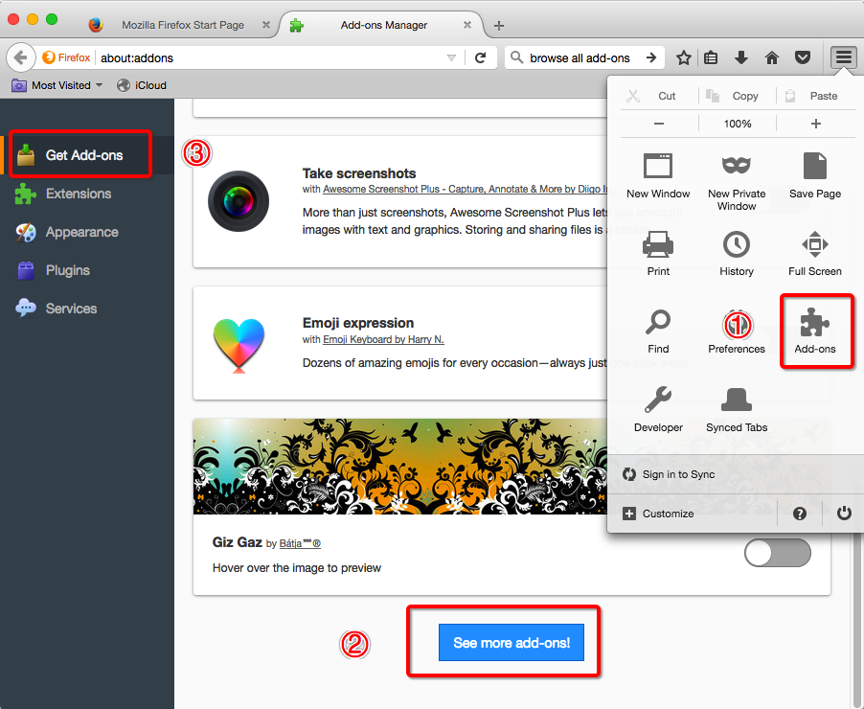This screenshot has width=864, height=709.
Task: Click the Developer tools icon
Action: point(658,409)
